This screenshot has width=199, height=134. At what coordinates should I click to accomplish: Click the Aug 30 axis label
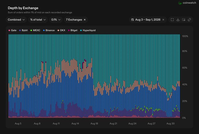171,123
